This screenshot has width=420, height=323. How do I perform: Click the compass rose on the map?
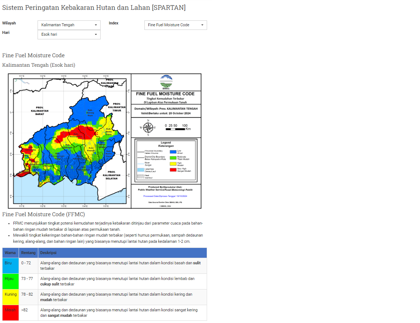click(148, 128)
